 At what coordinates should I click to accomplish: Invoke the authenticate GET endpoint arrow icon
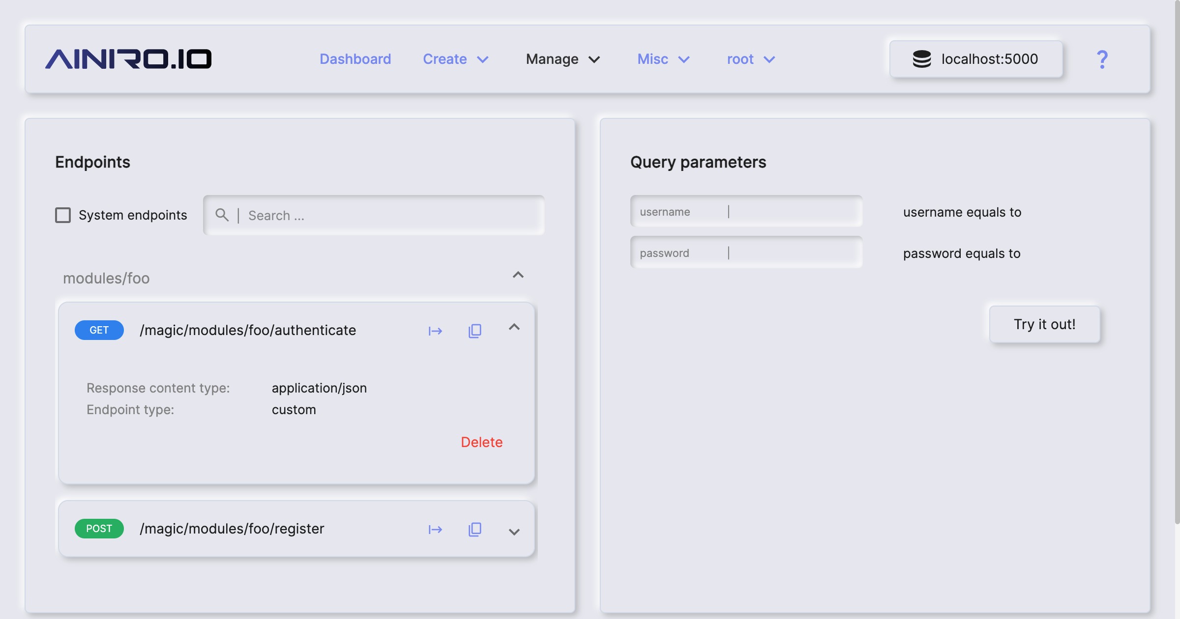(x=435, y=330)
